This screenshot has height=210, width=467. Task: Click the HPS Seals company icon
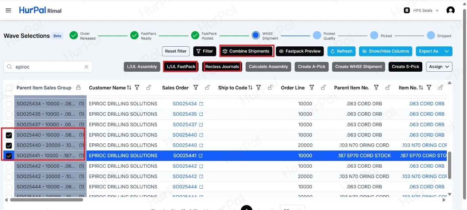(x=407, y=10)
